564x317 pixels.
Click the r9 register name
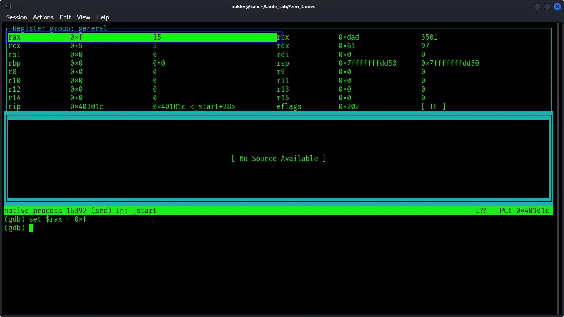[x=281, y=72]
